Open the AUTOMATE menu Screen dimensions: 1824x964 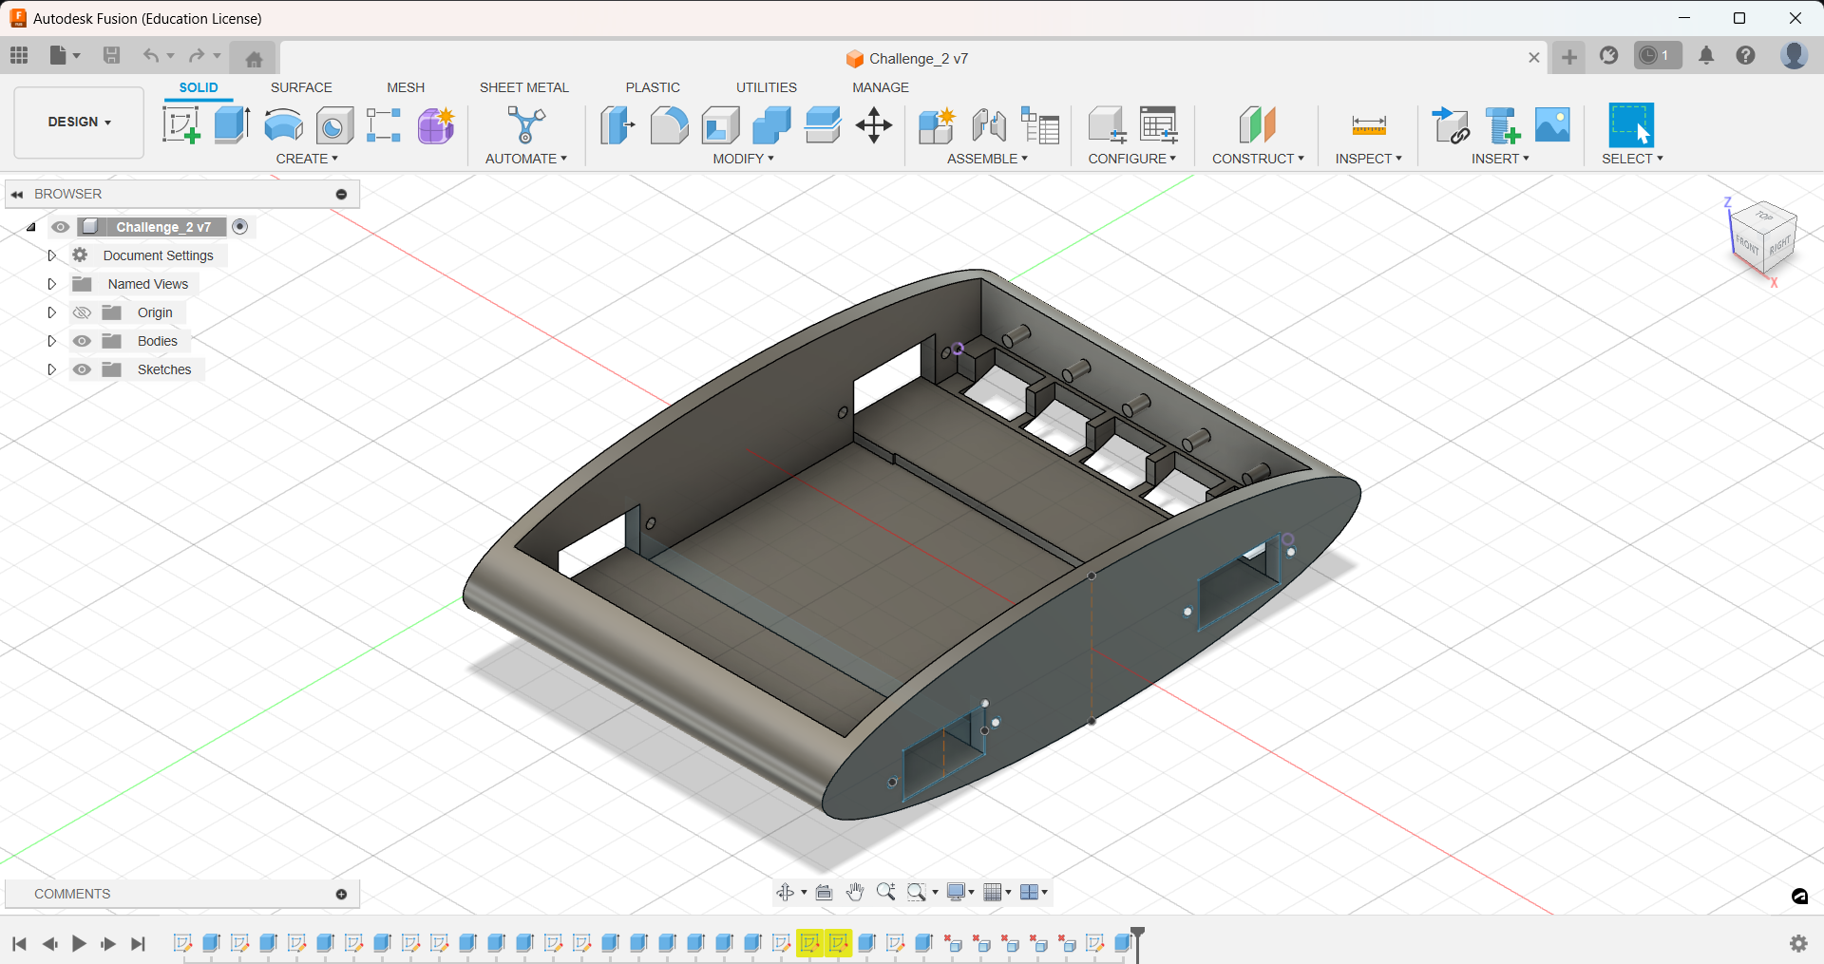point(526,159)
